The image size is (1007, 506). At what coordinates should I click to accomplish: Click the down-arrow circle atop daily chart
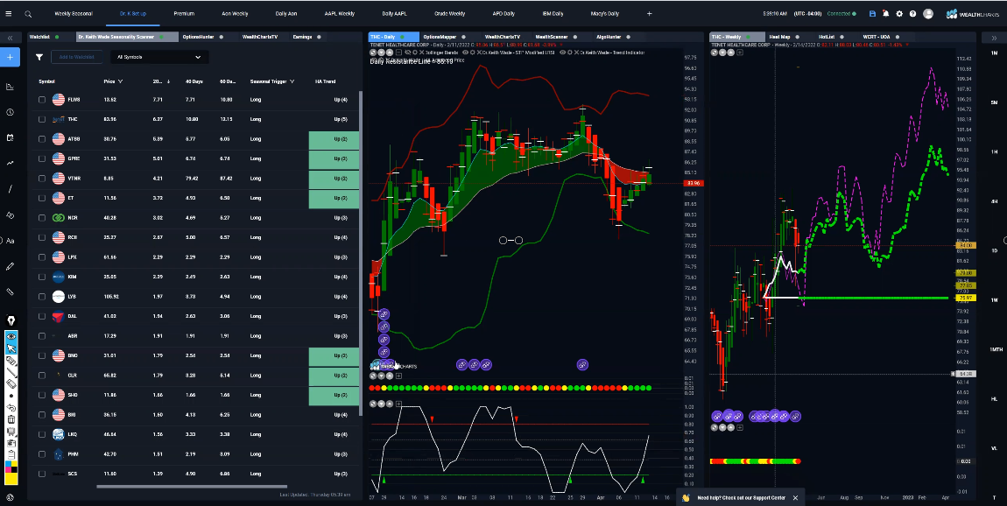tap(381, 53)
